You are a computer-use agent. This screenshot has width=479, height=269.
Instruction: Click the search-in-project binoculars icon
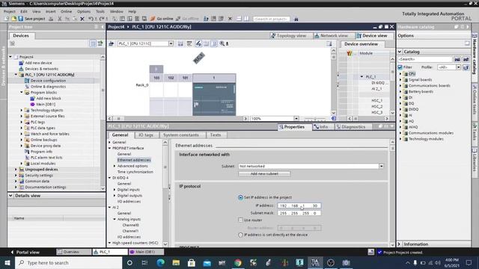(x=296, y=19)
